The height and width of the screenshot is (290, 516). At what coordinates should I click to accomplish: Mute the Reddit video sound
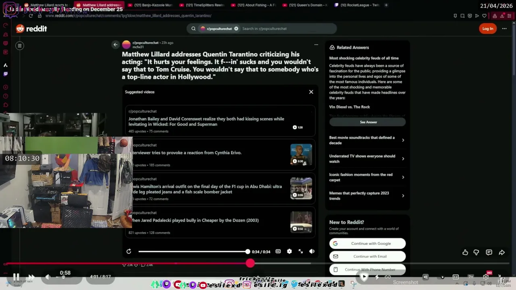click(x=312, y=251)
